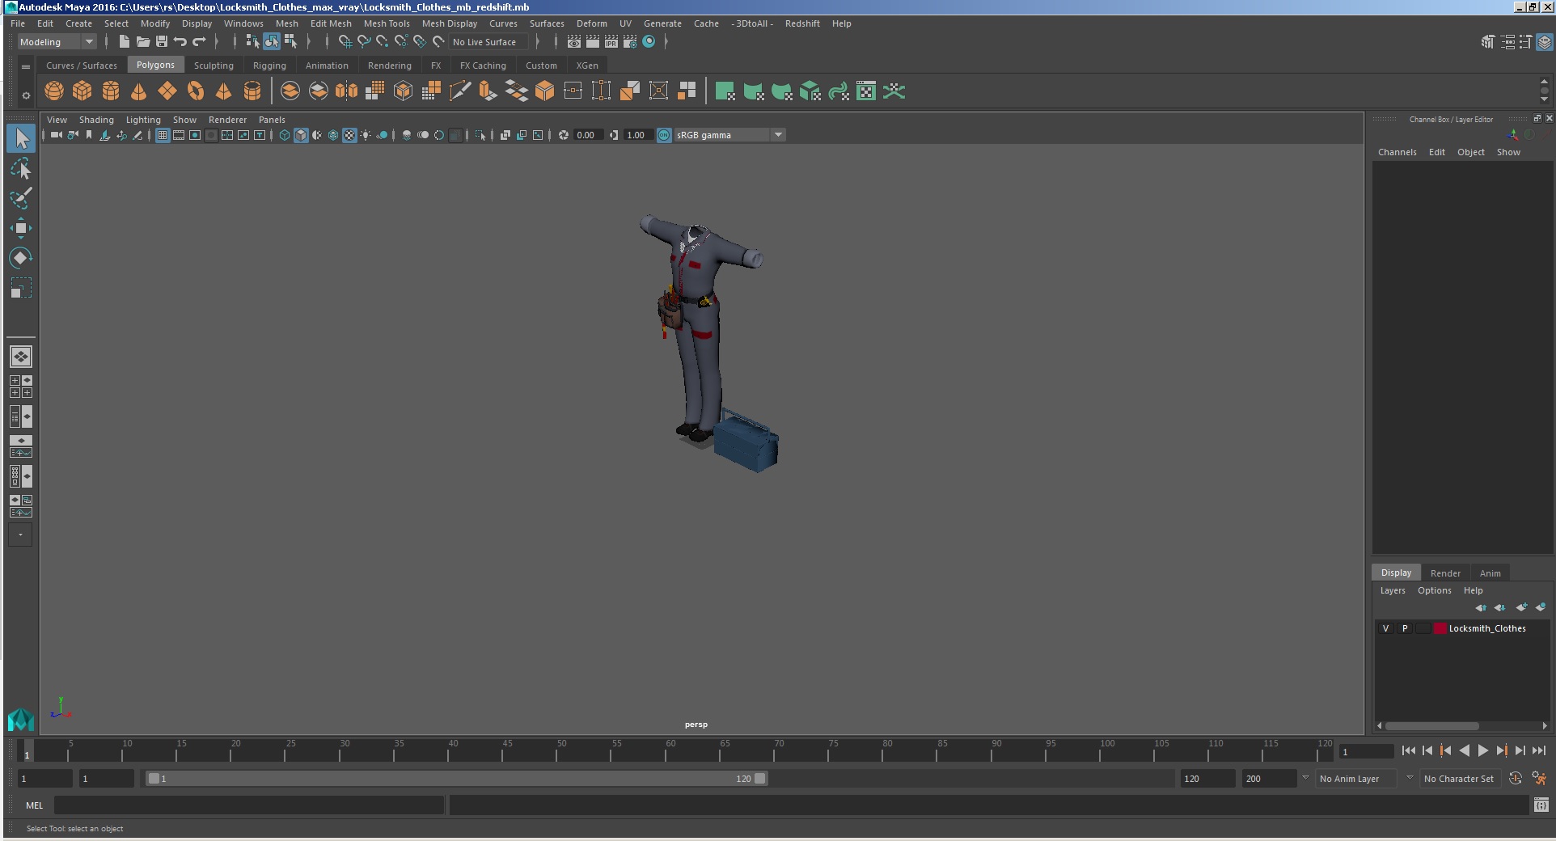Open the No Anim Layer dropdown
This screenshot has height=841, width=1556.
coord(1355,779)
